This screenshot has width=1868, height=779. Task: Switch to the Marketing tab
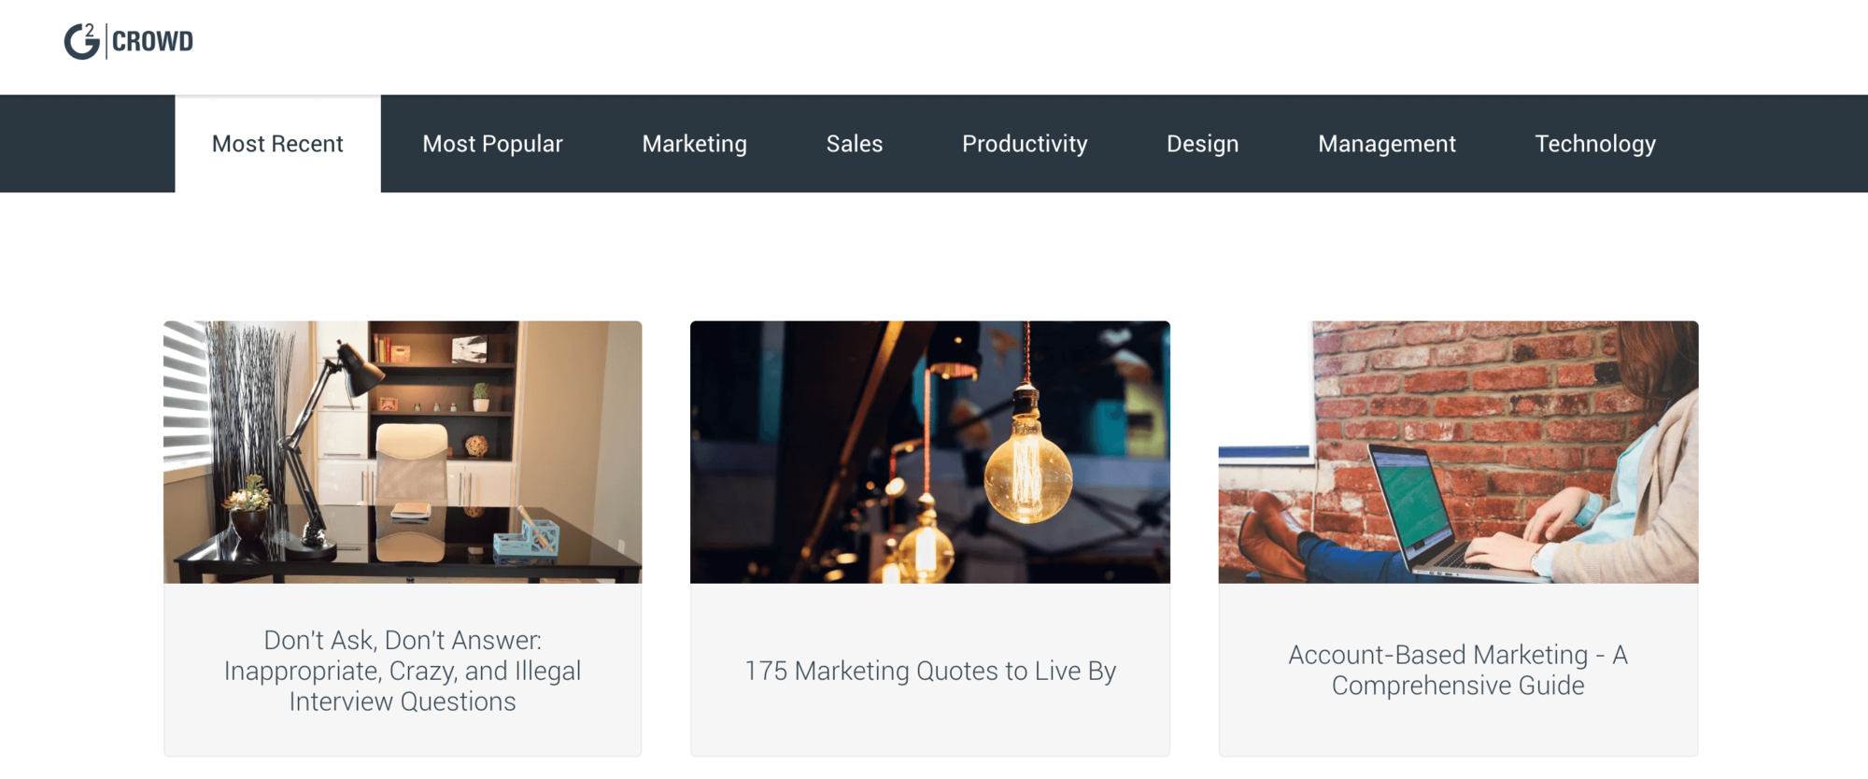tap(693, 143)
